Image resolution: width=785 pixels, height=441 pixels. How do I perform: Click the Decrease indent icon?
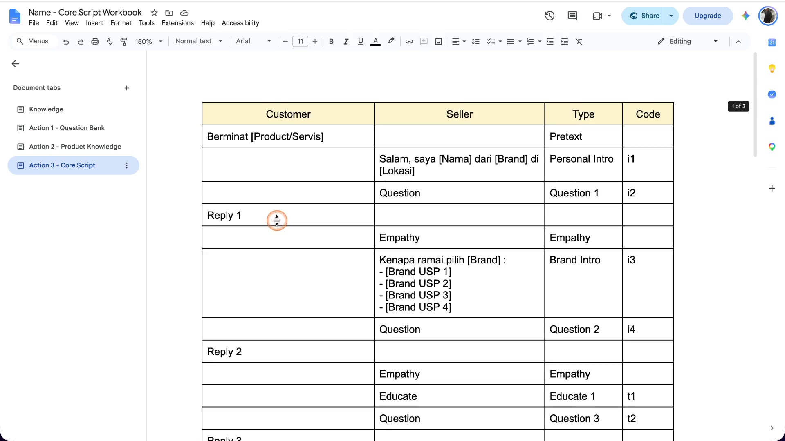(x=550, y=41)
